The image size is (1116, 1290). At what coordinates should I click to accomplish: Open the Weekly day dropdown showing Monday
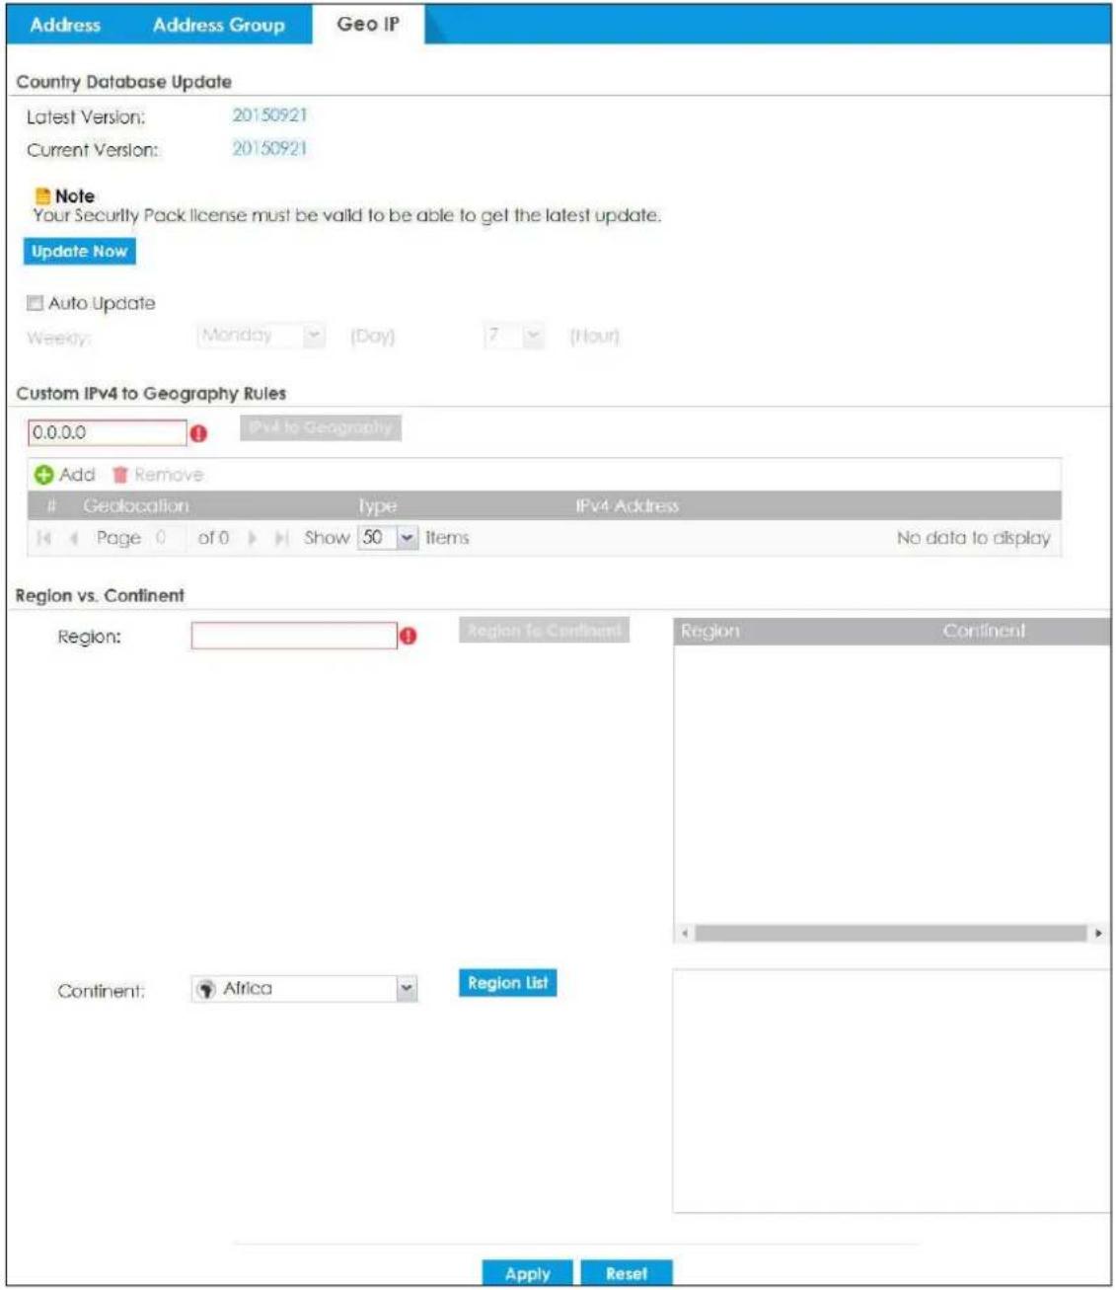coord(260,336)
